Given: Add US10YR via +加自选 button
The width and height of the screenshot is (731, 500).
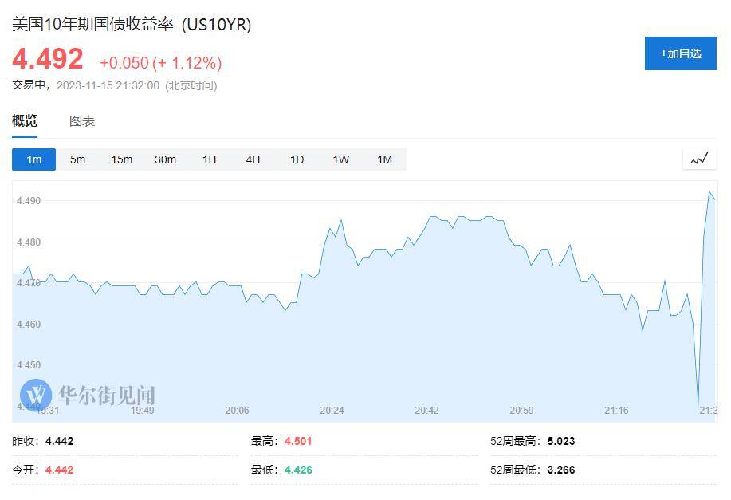Looking at the screenshot, I should coord(681,53).
